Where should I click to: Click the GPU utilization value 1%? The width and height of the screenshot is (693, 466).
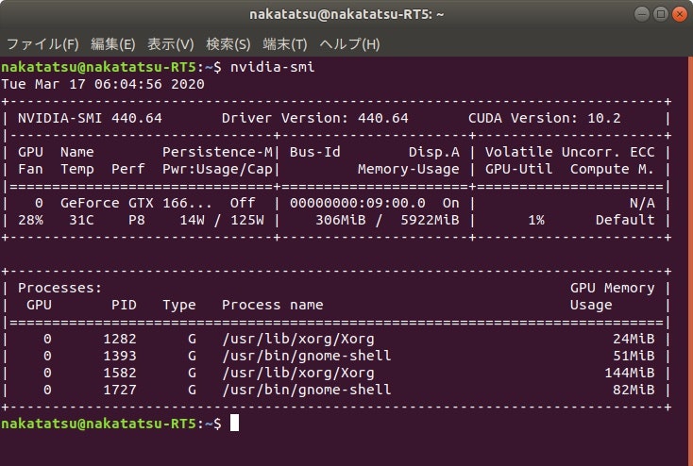[536, 220]
